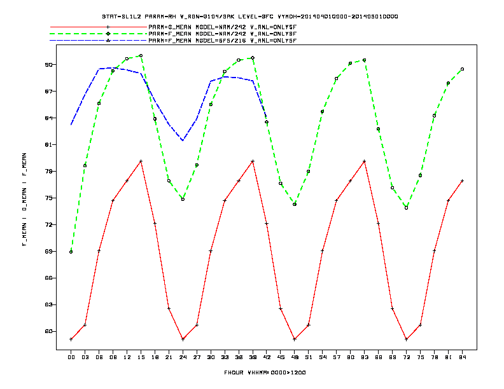The width and height of the screenshot is (504, 389).
Task: Click the 21 hour label on horizontal axis
Action: 169,357
